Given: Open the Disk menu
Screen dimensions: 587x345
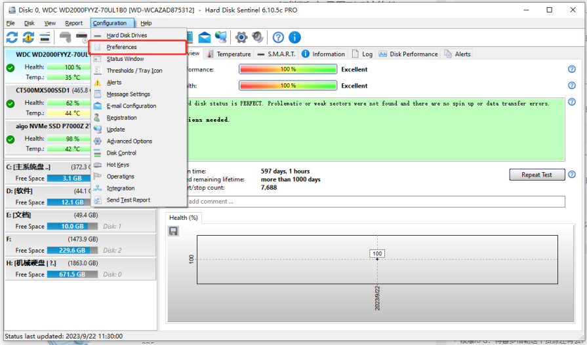Looking at the screenshot, I should [30, 23].
